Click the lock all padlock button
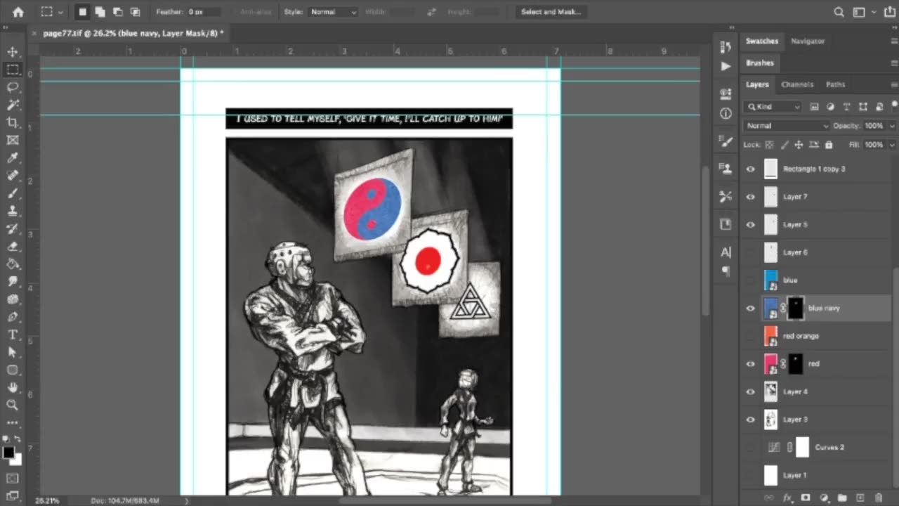The image size is (899, 506). (829, 145)
